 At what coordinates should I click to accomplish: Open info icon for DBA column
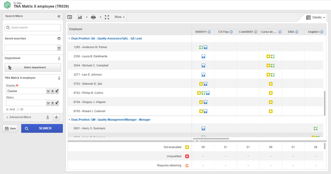click(297, 32)
